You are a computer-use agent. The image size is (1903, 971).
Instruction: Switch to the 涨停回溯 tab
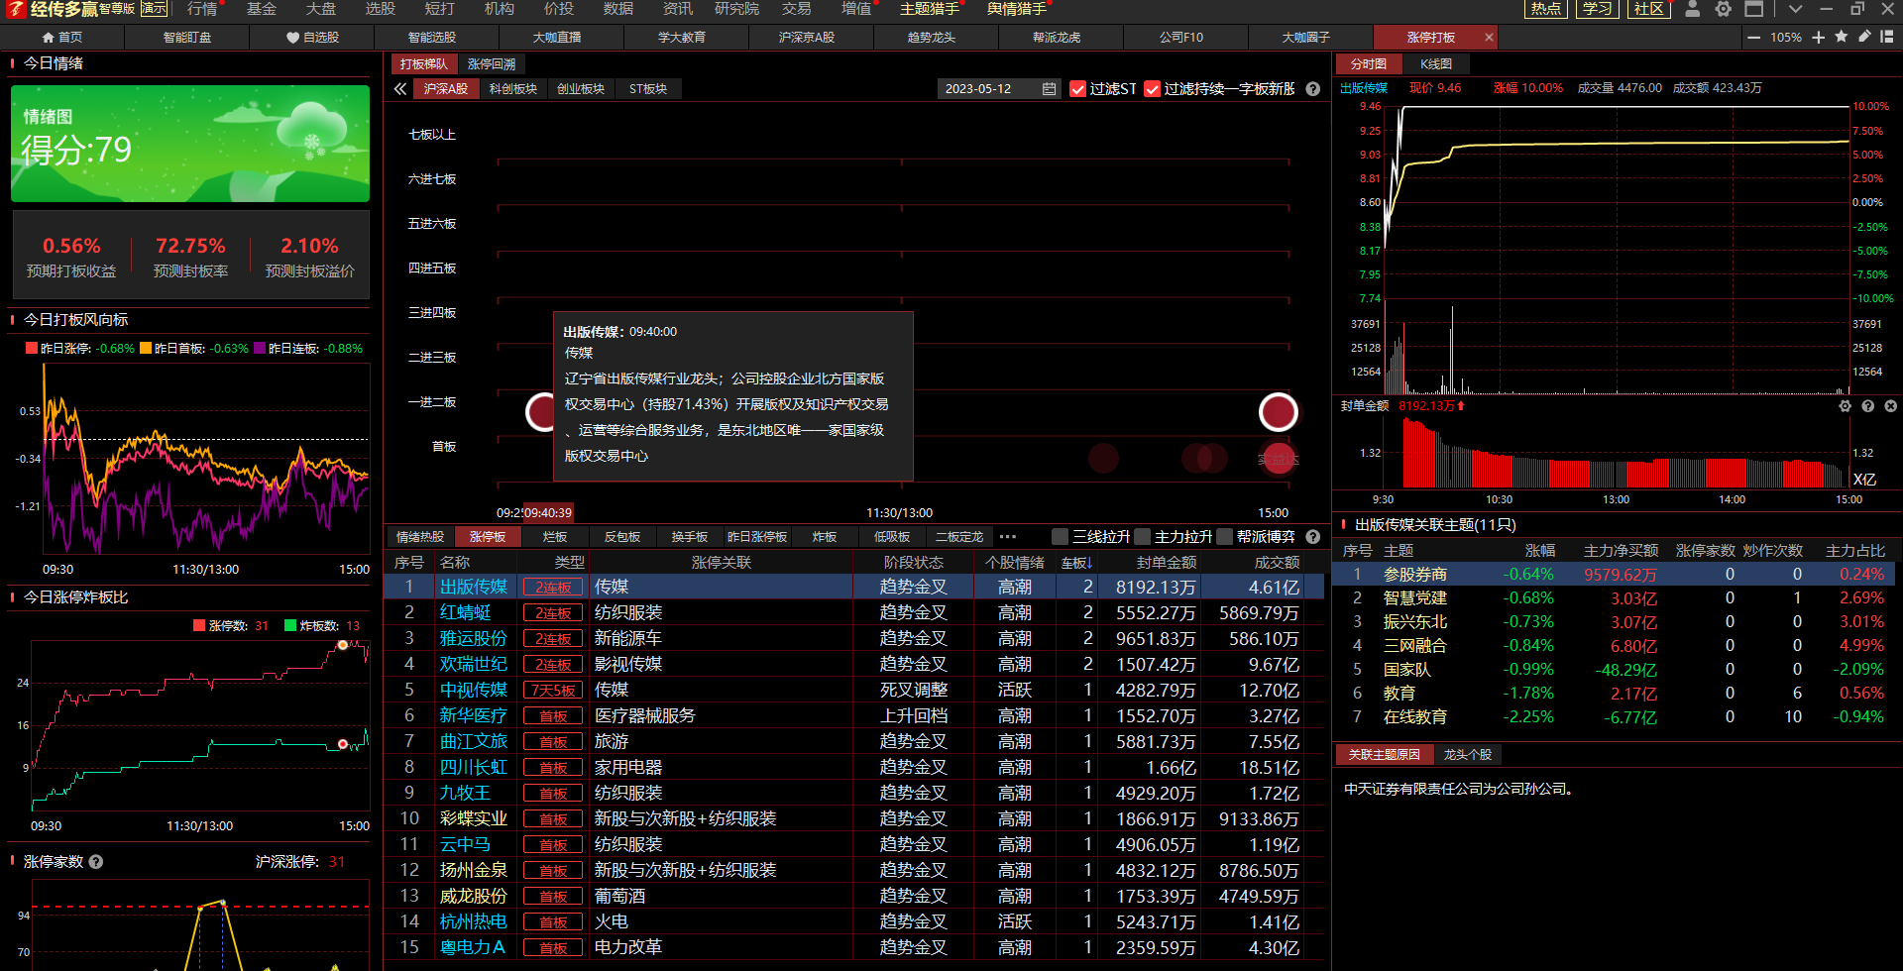coord(492,64)
